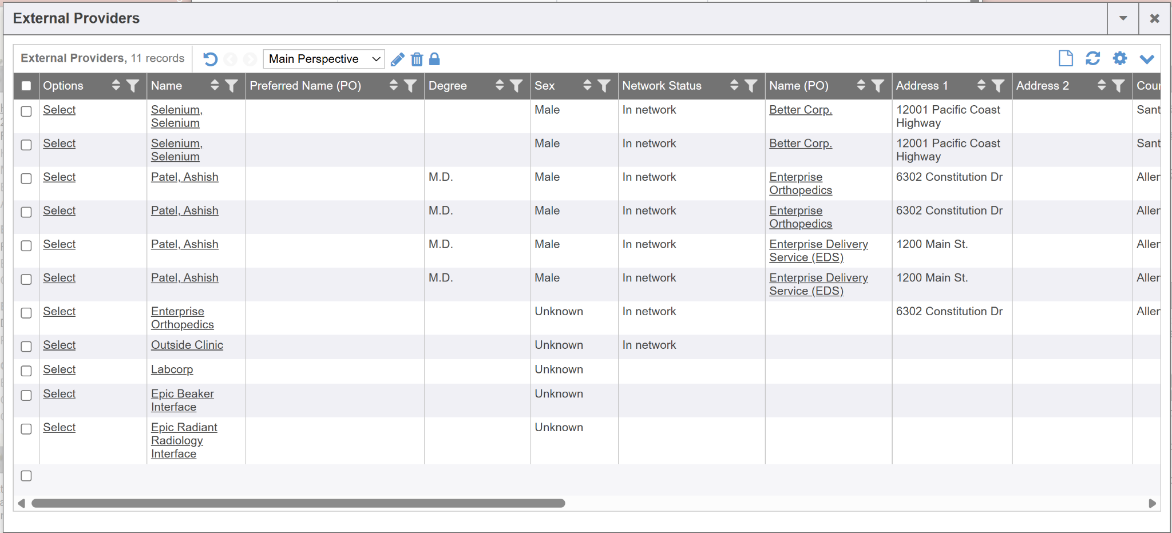Sort by the Degree column arrows

500,86
